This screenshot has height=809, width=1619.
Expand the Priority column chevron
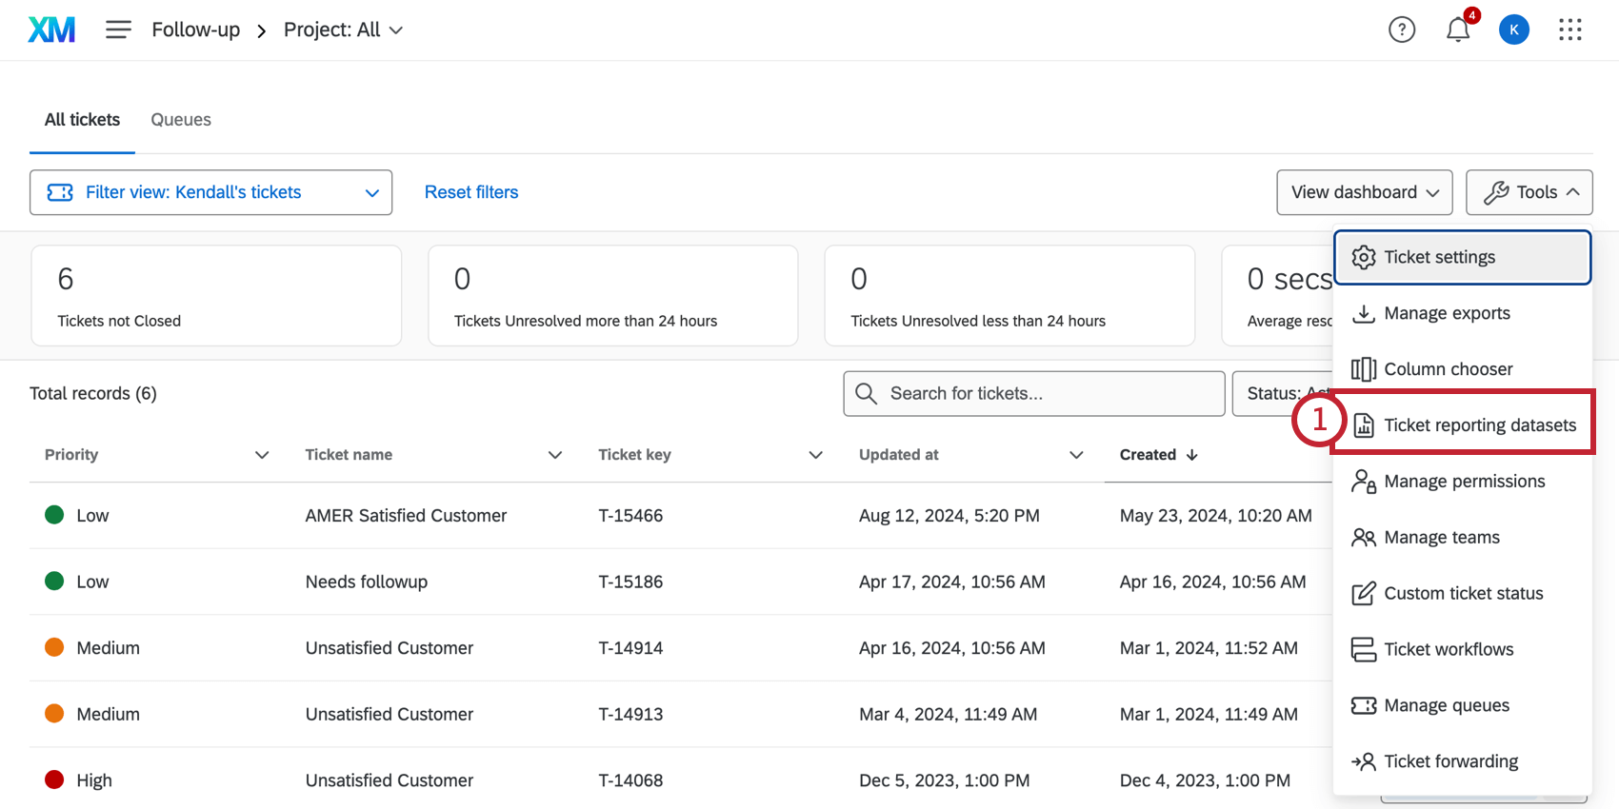click(262, 455)
